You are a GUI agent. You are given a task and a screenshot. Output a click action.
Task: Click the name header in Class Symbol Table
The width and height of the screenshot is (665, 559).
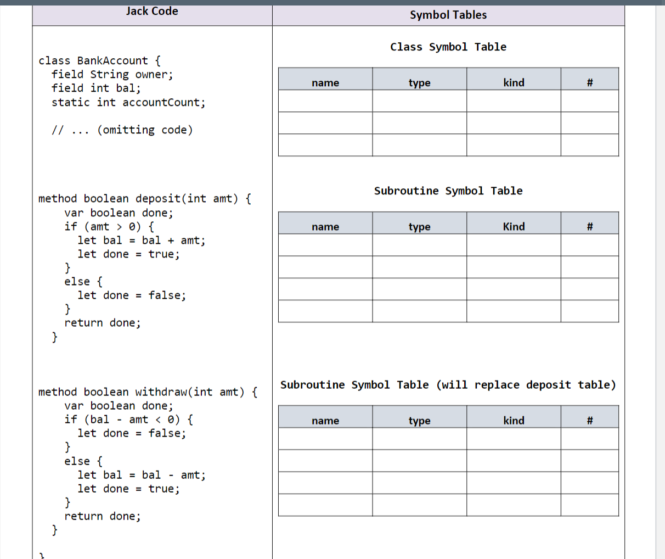click(x=325, y=82)
